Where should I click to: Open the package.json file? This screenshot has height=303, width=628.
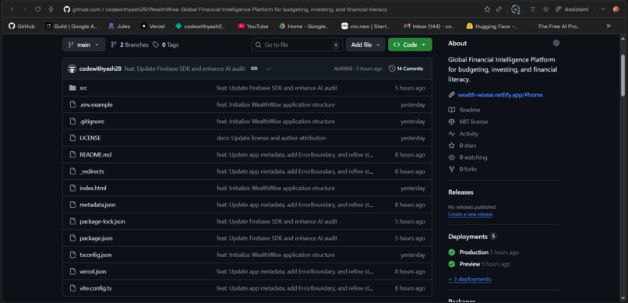click(x=96, y=238)
